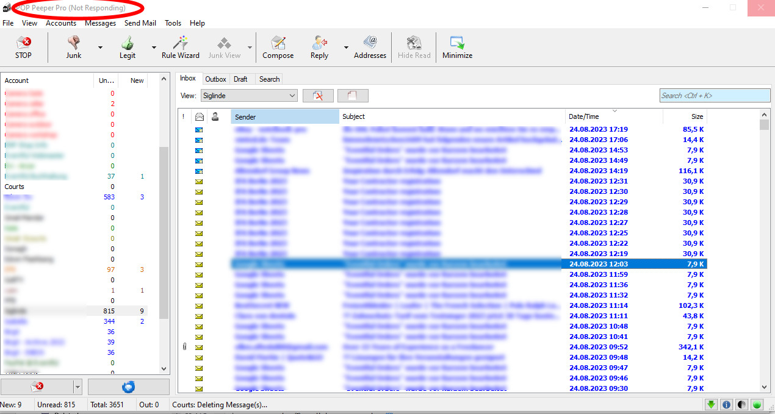Click the Junk View toolbar icon
The image size is (775, 414).
225,48
